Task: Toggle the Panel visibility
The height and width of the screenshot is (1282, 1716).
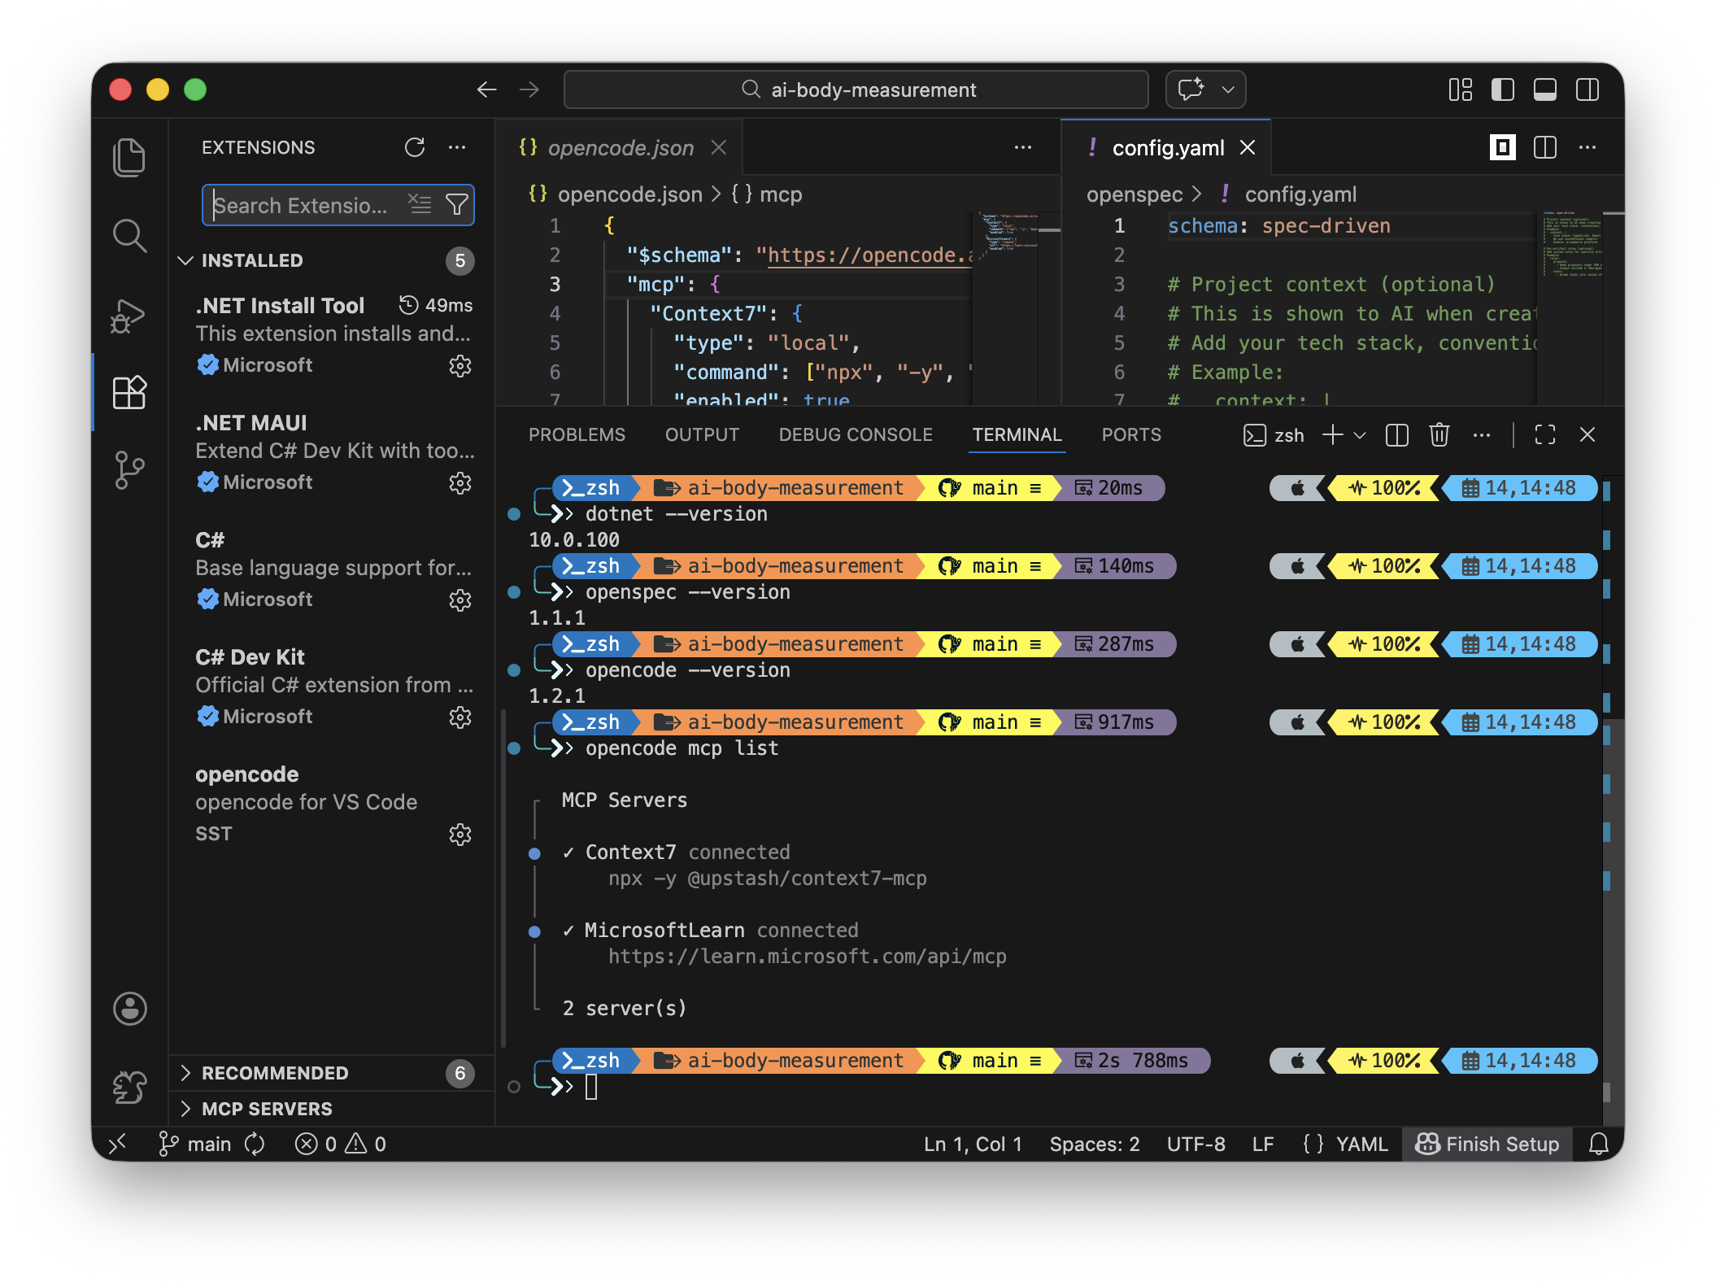Action: [1544, 89]
